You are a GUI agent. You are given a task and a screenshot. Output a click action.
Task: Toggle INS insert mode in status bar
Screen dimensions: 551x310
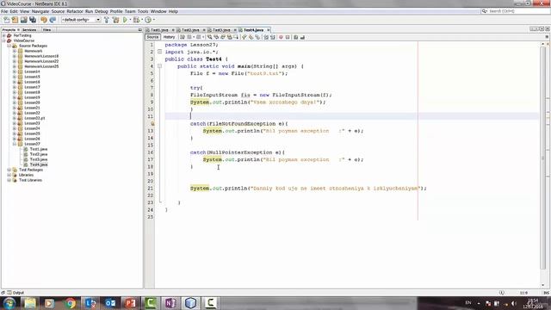tap(546, 293)
